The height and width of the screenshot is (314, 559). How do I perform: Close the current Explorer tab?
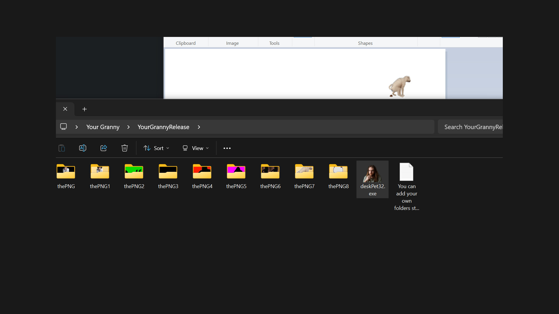65,109
